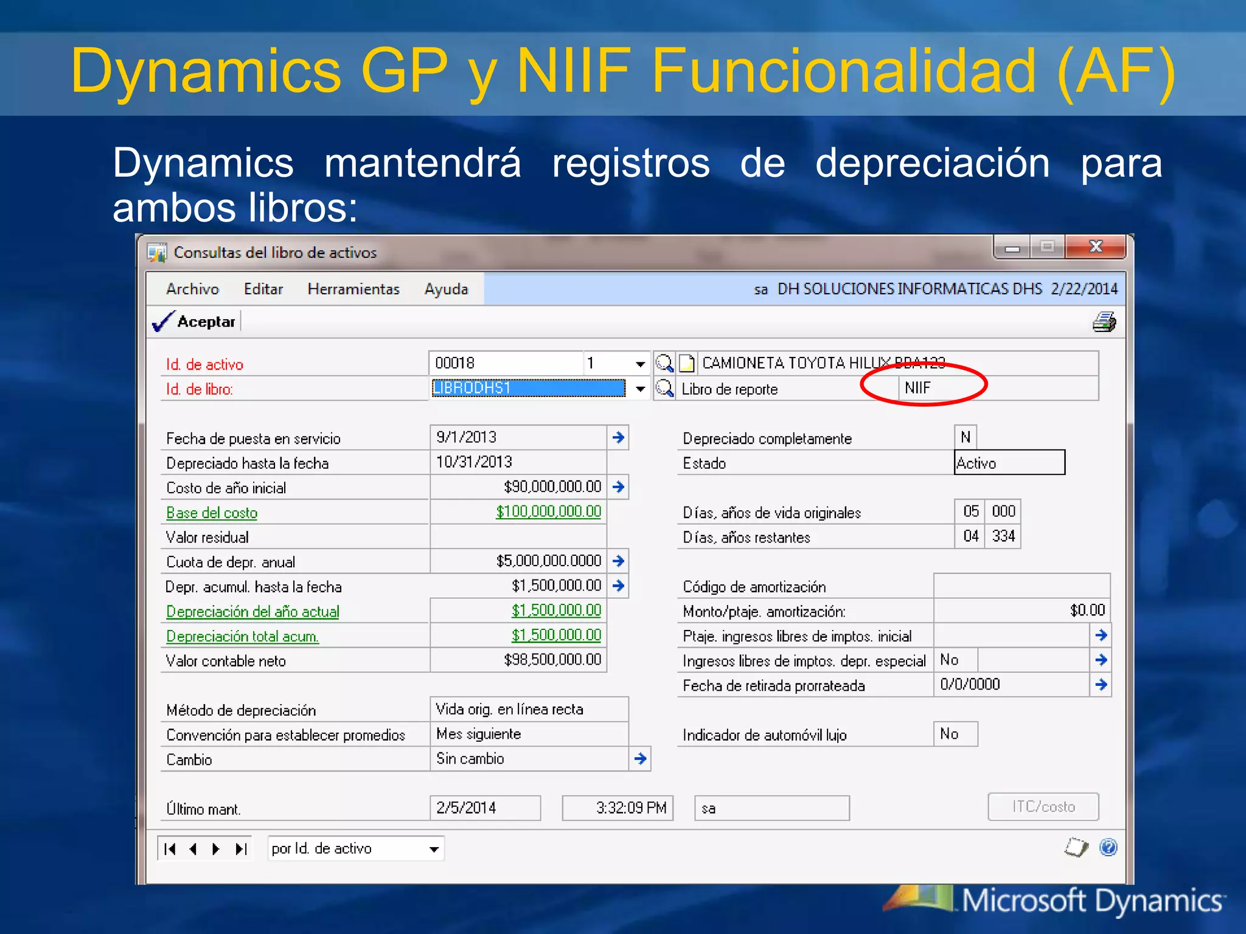Click the window icon in title bar

coord(157,252)
